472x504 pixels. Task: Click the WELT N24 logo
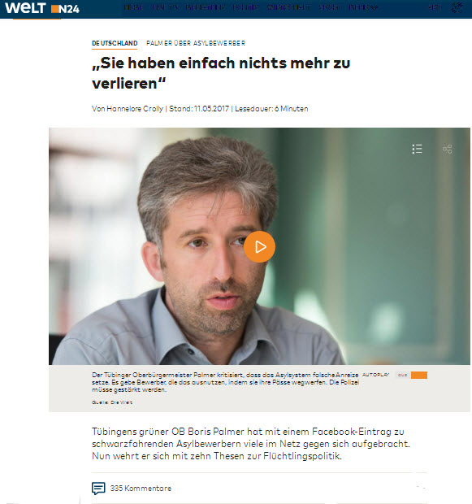pyautogui.click(x=42, y=8)
